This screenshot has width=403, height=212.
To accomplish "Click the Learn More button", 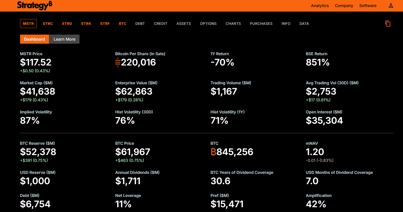I will click(64, 39).
